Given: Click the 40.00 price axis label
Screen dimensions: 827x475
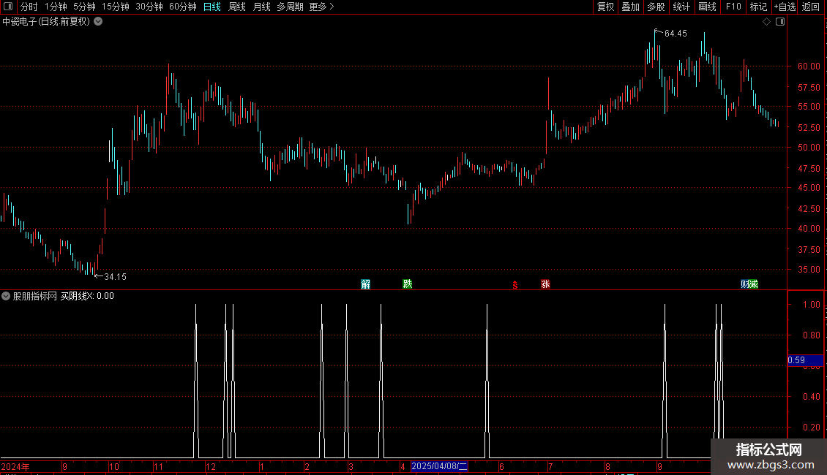Looking at the screenshot, I should [809, 229].
